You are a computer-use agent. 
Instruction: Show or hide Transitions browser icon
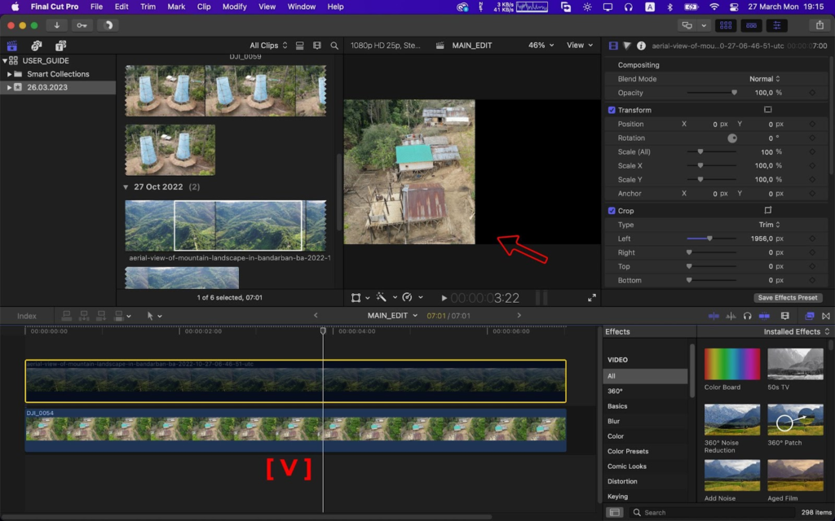pyautogui.click(x=826, y=316)
